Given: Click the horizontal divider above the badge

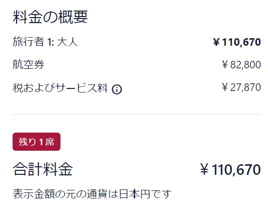Looking at the screenshot, I should click(137, 115).
